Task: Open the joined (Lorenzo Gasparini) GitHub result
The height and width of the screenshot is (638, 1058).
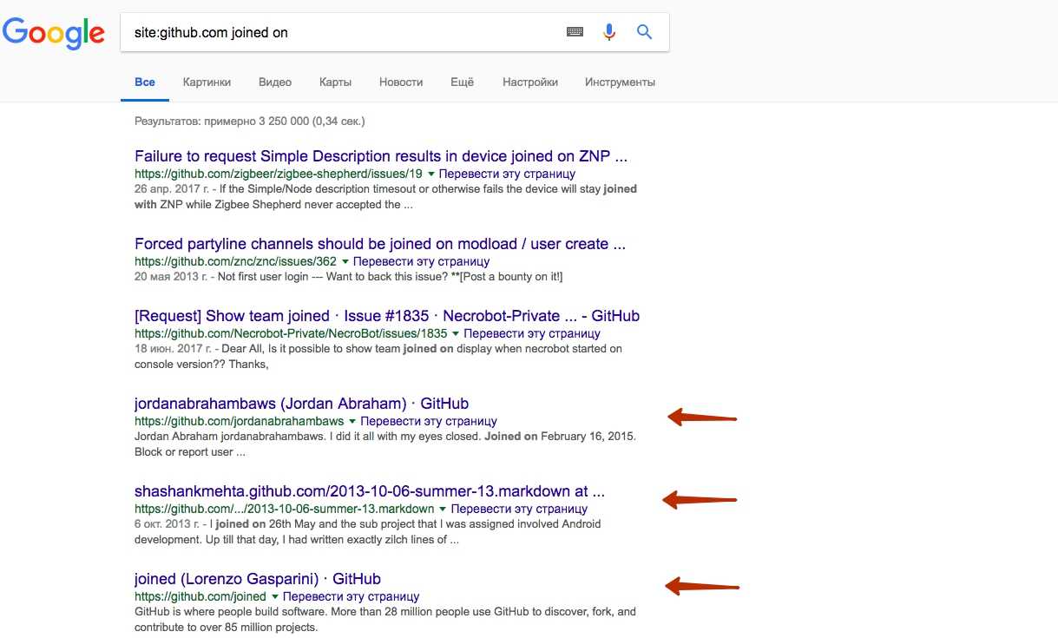Action: (257, 579)
